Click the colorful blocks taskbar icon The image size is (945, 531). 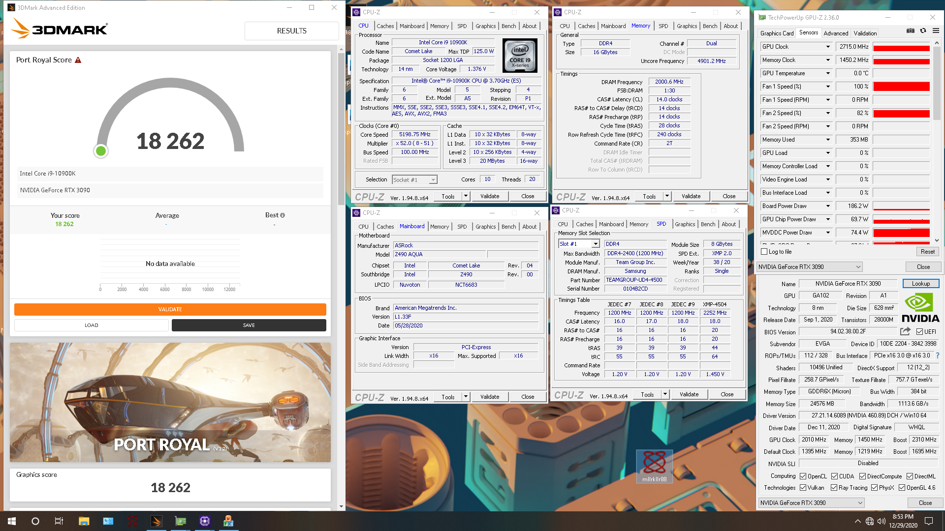point(228,521)
